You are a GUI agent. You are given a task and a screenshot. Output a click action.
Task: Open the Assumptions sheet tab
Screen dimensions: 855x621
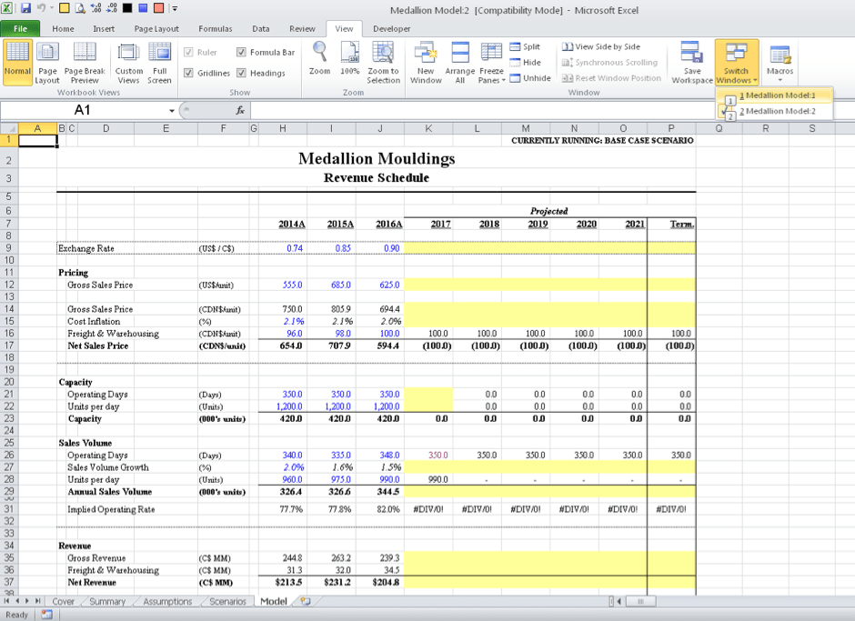[x=167, y=601]
